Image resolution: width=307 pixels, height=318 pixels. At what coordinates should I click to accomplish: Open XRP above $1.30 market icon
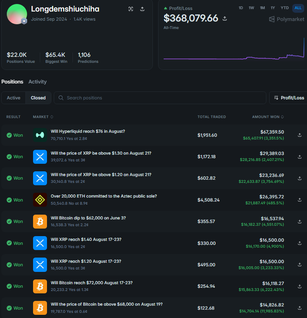[40, 157]
